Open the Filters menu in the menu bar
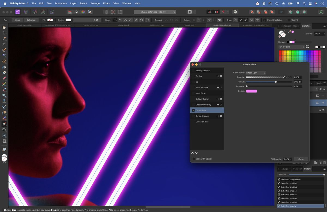The height and width of the screenshot is (212, 327). [x=106, y=3]
